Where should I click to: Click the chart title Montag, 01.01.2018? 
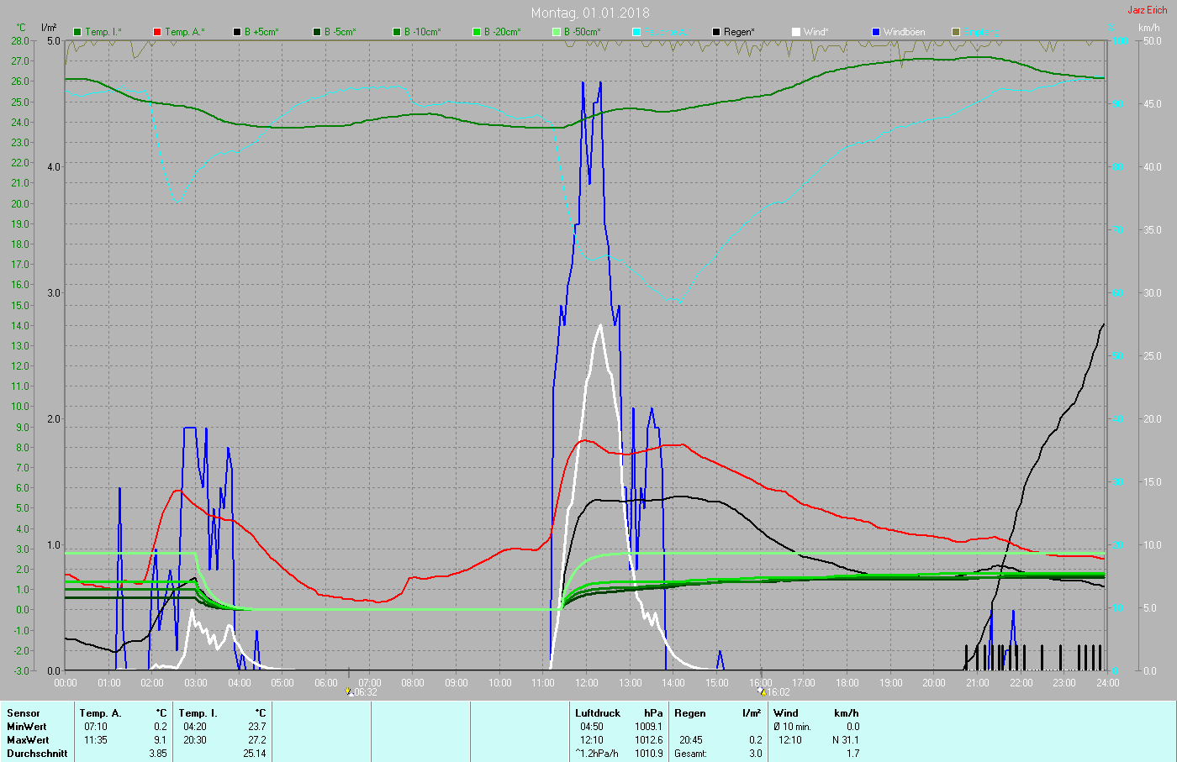point(590,13)
